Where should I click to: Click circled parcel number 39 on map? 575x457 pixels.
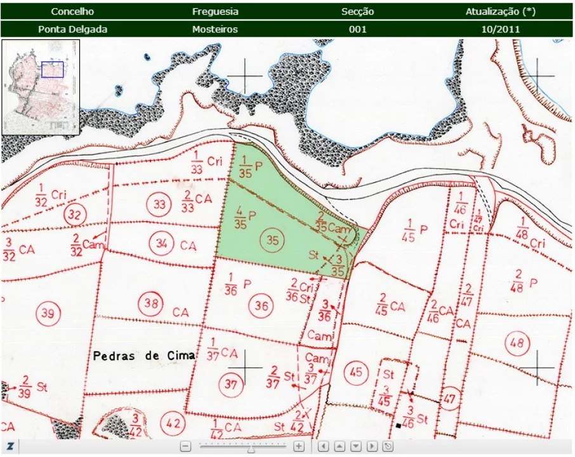(x=48, y=313)
